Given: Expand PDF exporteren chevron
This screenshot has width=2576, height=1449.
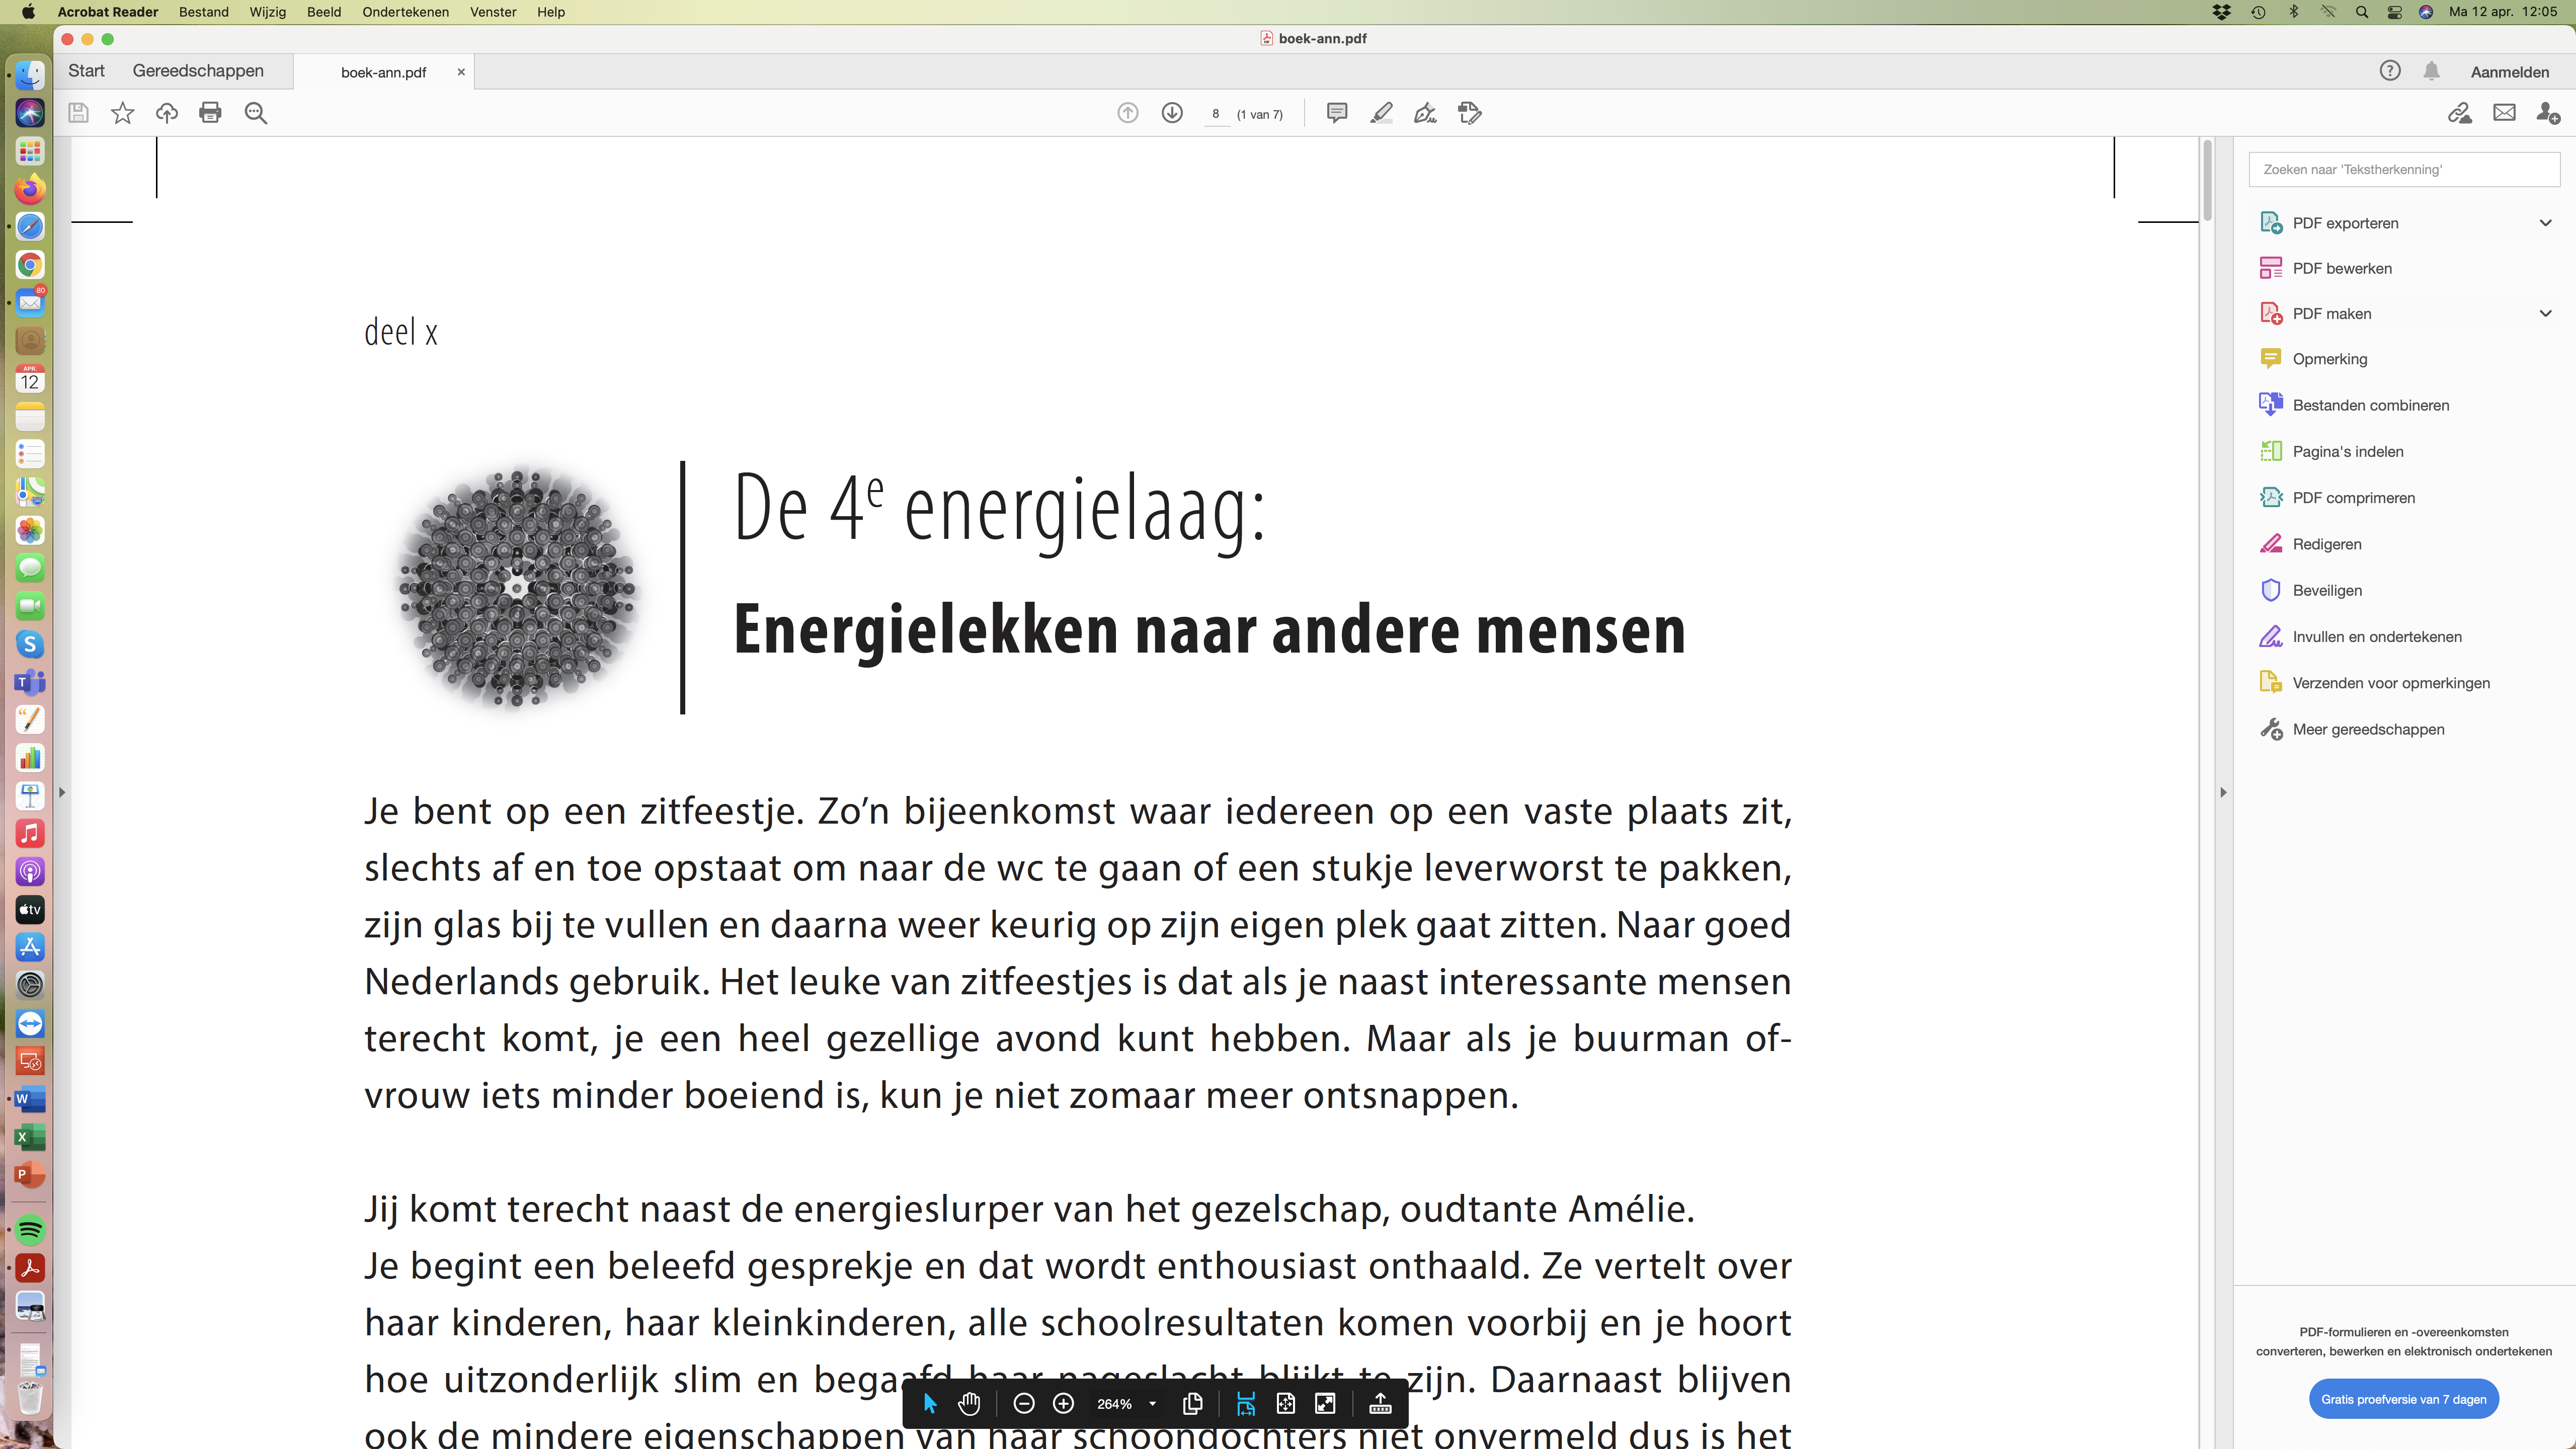Looking at the screenshot, I should 2545,223.
